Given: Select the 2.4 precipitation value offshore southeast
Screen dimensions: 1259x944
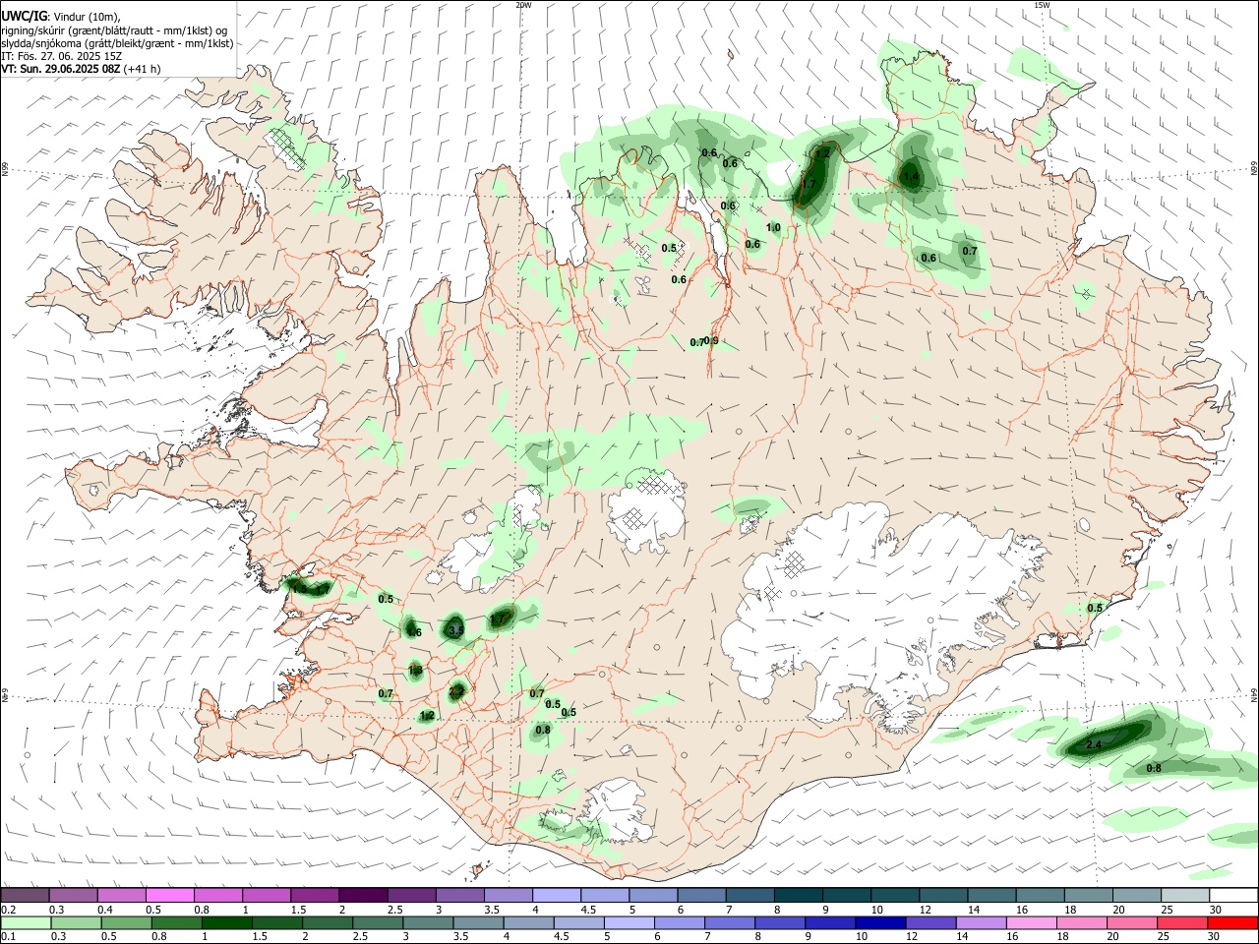Looking at the screenshot, I should tap(1094, 745).
